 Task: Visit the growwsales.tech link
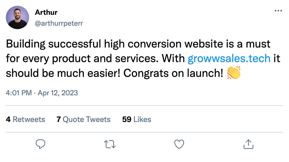click(x=229, y=59)
